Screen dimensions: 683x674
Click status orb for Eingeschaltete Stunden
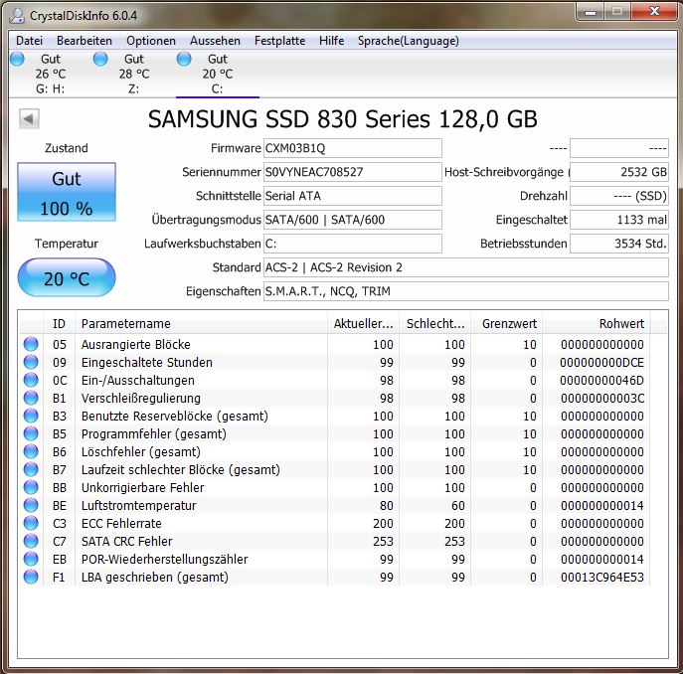(31, 362)
